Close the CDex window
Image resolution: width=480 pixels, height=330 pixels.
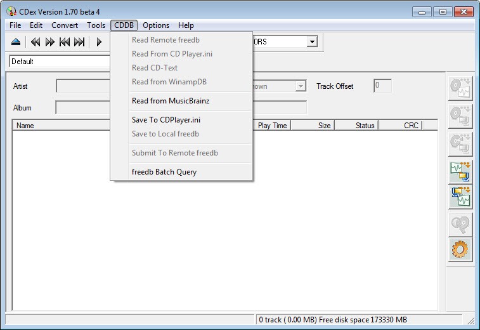464,12
